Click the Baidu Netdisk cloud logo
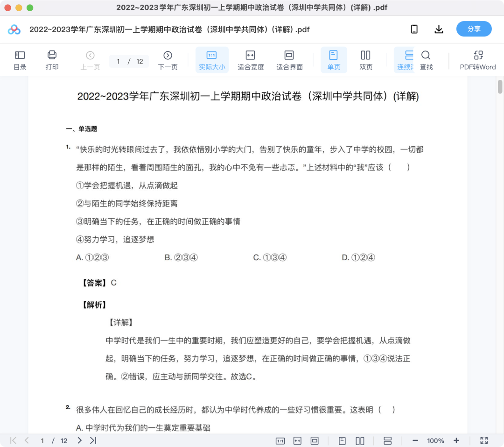The image size is (504, 447). pos(14,29)
